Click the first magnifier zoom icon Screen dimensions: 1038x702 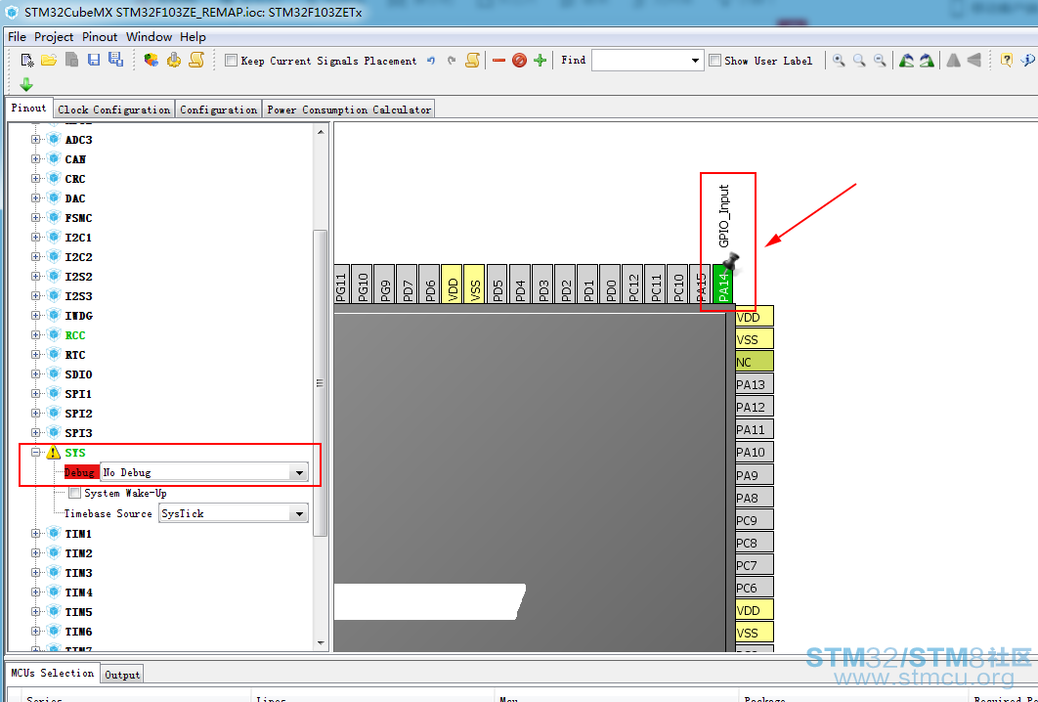[x=839, y=61]
